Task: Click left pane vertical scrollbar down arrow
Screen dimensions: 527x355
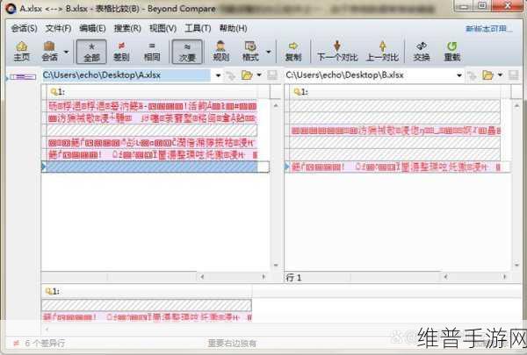Action: (x=276, y=265)
